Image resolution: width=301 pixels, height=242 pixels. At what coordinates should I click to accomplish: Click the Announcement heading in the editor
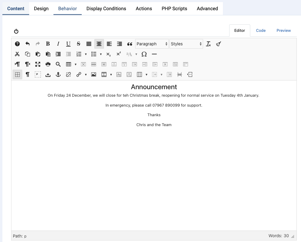pos(154,87)
